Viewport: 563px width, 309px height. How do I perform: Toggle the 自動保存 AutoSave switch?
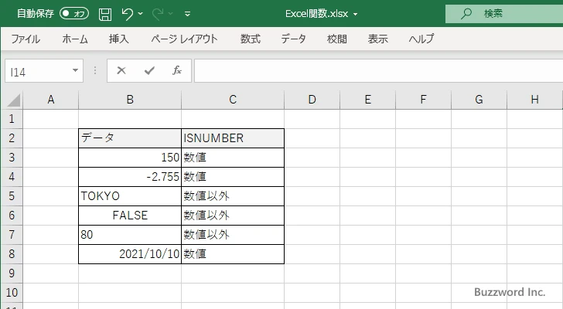(74, 14)
